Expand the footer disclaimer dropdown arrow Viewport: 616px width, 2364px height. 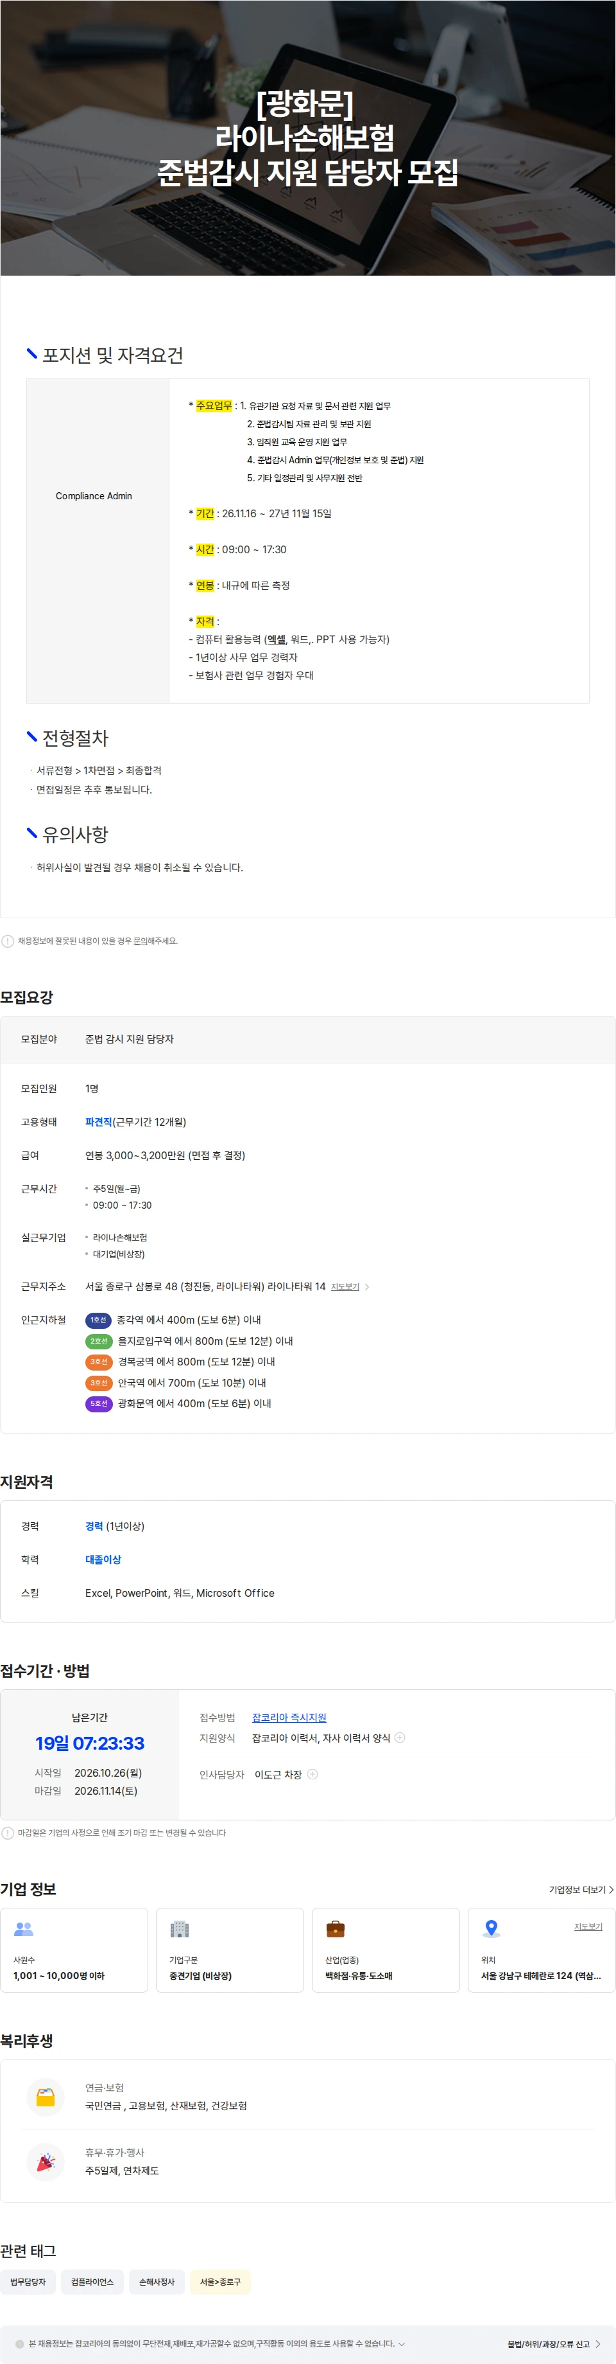click(402, 2344)
